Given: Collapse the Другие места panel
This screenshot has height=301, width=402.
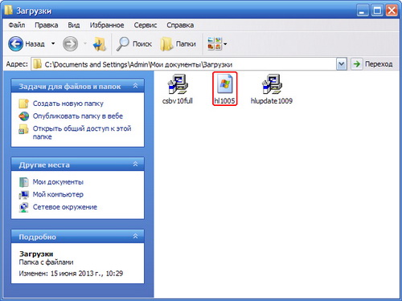Looking at the screenshot, I should pyautogui.click(x=135, y=164).
